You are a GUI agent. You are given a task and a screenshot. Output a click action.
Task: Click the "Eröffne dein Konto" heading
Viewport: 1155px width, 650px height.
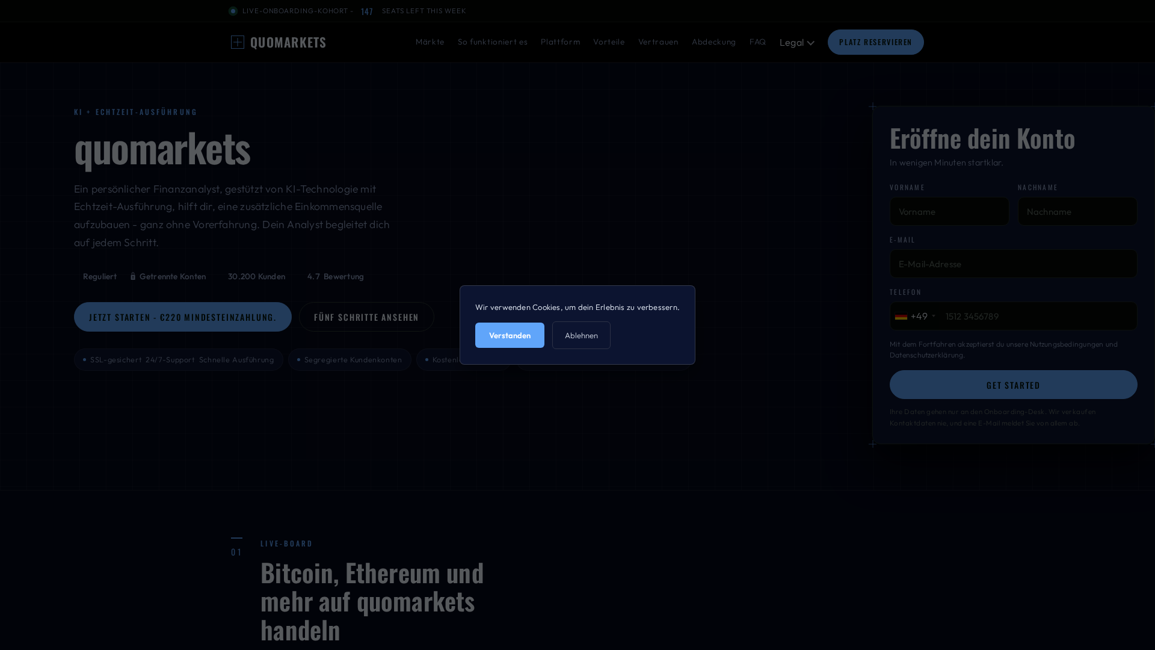coord(982,138)
